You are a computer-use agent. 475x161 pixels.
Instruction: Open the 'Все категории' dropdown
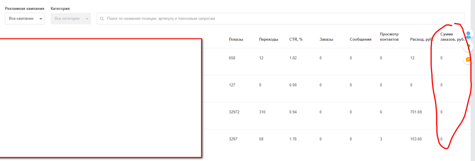(71, 18)
